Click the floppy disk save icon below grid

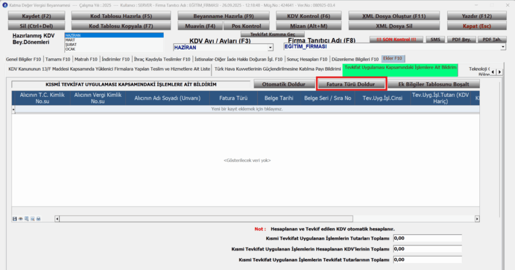point(15,218)
